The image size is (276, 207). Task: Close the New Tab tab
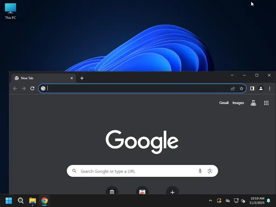(72, 78)
